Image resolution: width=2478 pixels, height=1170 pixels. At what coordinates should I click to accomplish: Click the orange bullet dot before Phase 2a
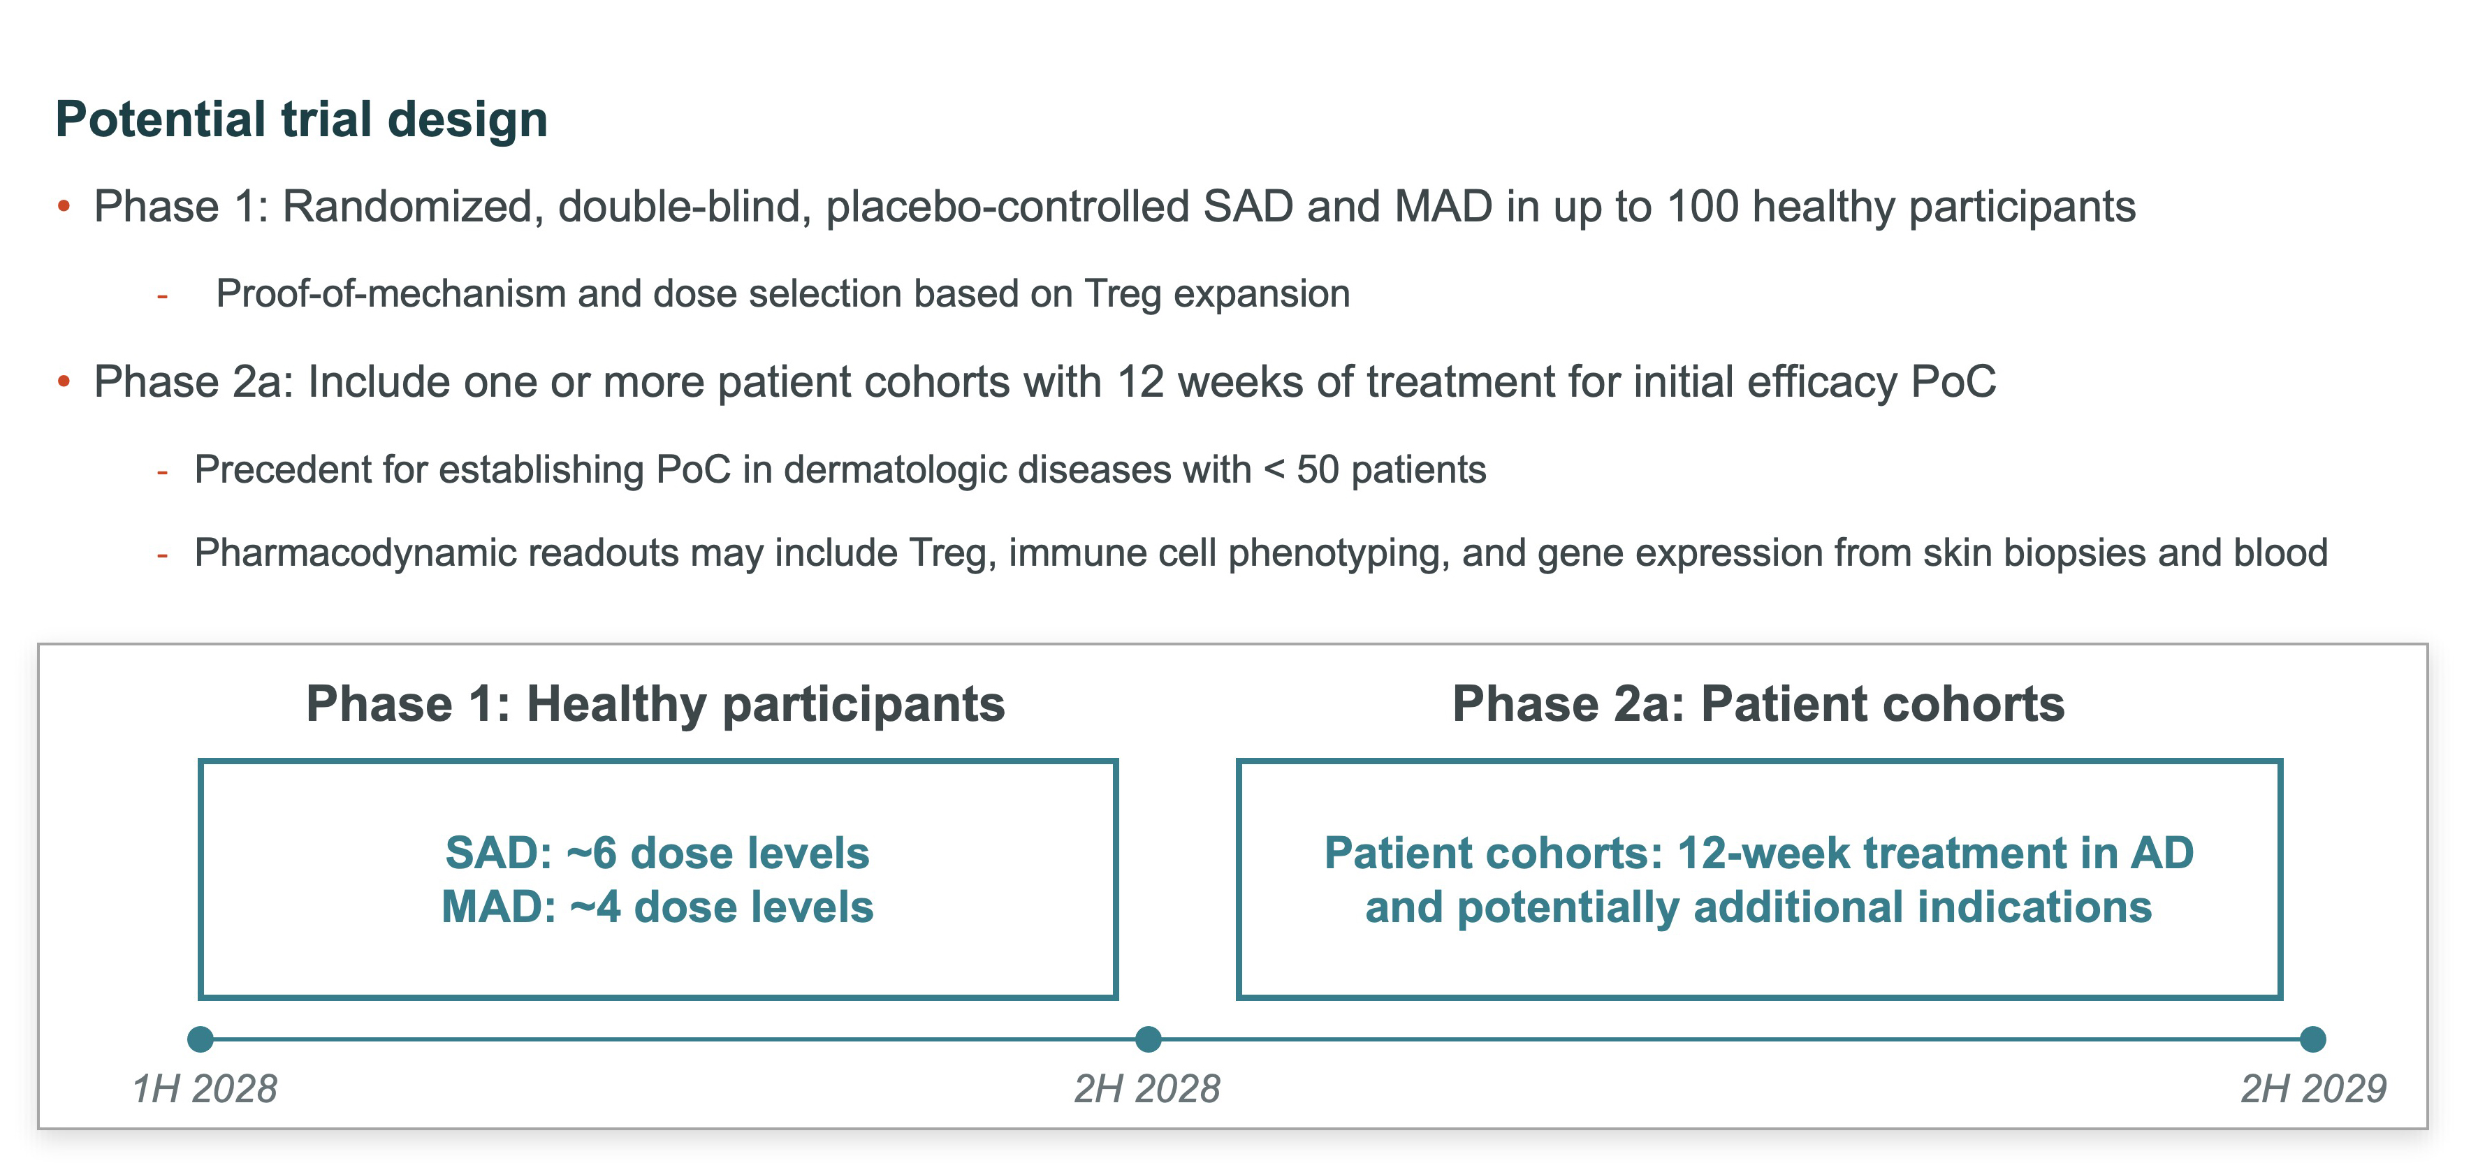pos(64,382)
